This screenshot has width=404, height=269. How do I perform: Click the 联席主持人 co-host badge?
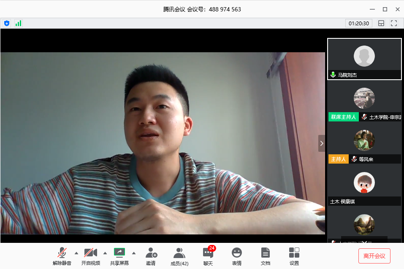344,117
